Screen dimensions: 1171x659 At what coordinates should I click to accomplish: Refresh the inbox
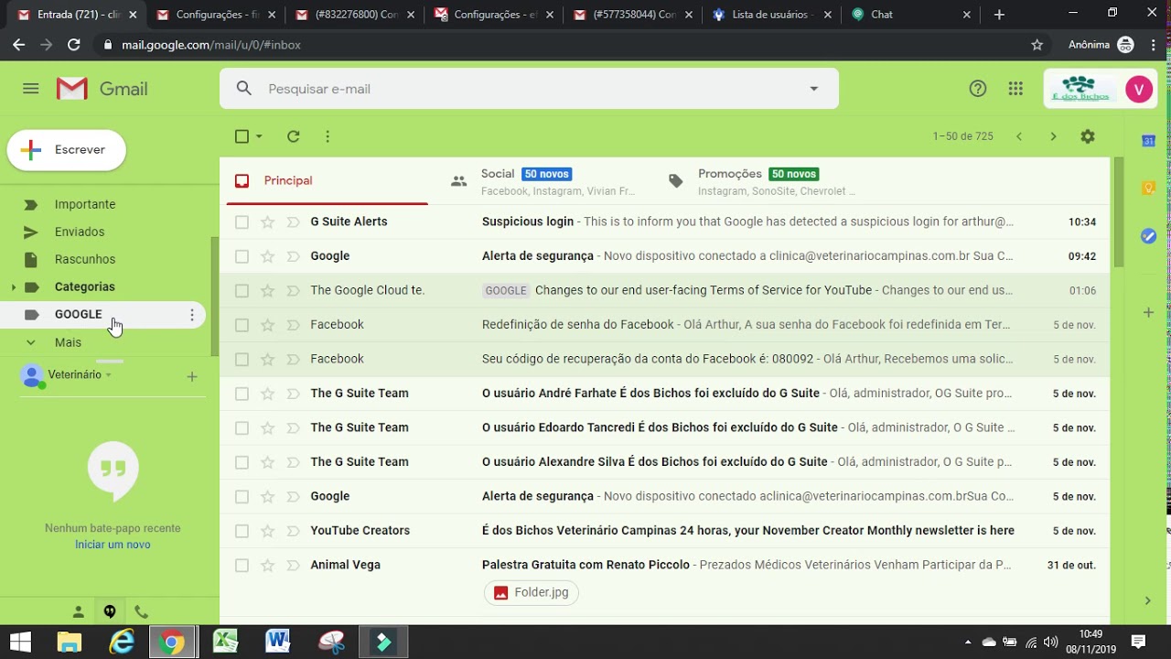pyautogui.click(x=294, y=136)
